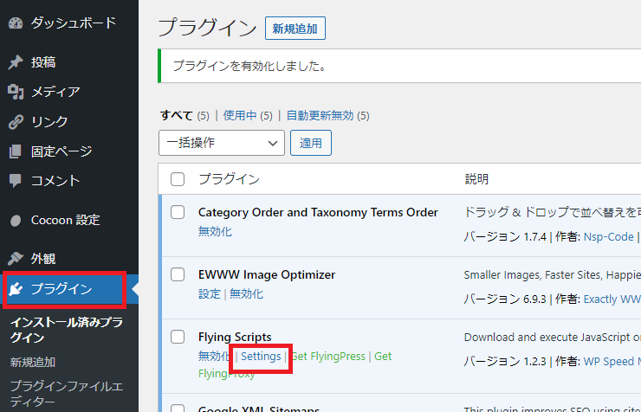Viewport: 641px width, 412px height.
Task: Click EWWW Image Optimizer plugin title
Action: [x=267, y=274]
